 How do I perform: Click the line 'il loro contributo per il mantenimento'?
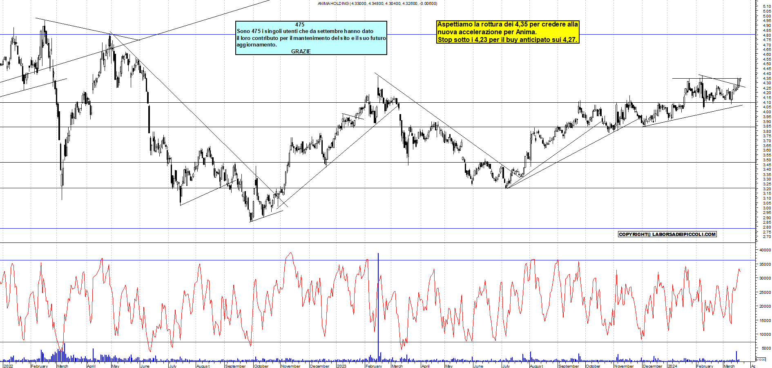coord(311,38)
